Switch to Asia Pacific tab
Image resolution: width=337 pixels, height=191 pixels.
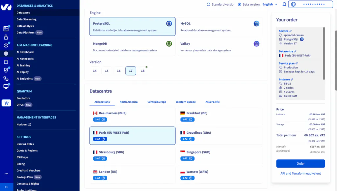tap(212, 102)
